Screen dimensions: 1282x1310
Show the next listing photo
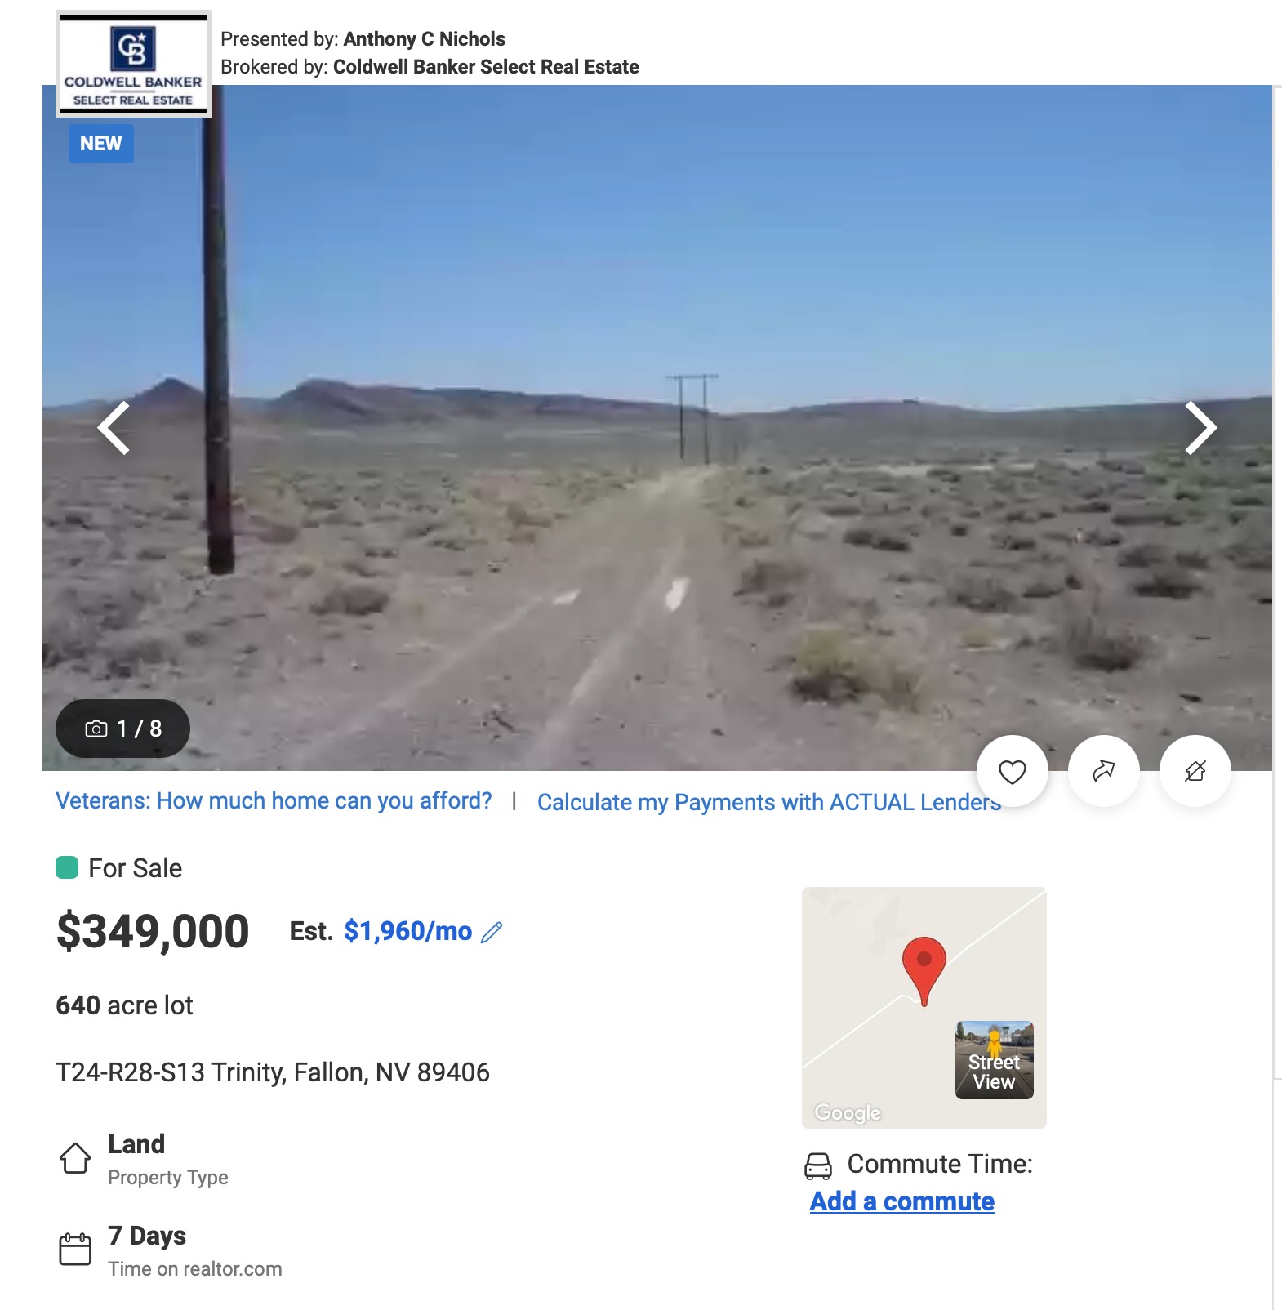[x=1200, y=428]
